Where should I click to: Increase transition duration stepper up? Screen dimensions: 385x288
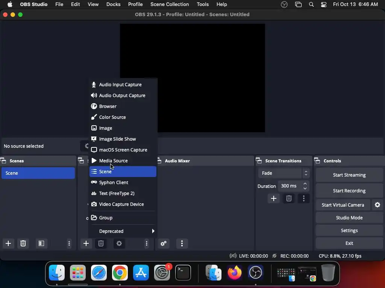coord(305,184)
